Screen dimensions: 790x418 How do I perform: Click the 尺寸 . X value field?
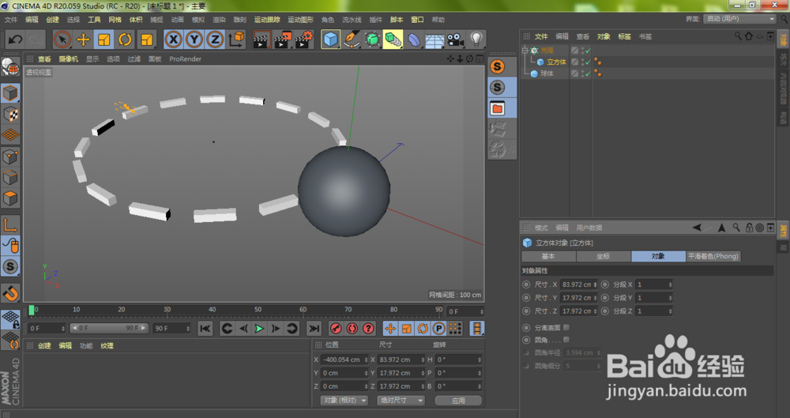578,284
